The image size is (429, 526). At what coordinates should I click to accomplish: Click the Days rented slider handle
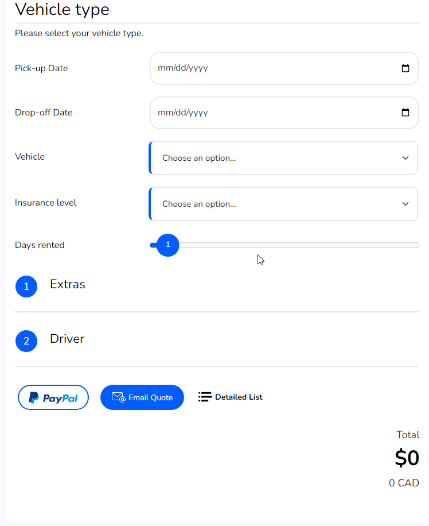click(x=168, y=245)
